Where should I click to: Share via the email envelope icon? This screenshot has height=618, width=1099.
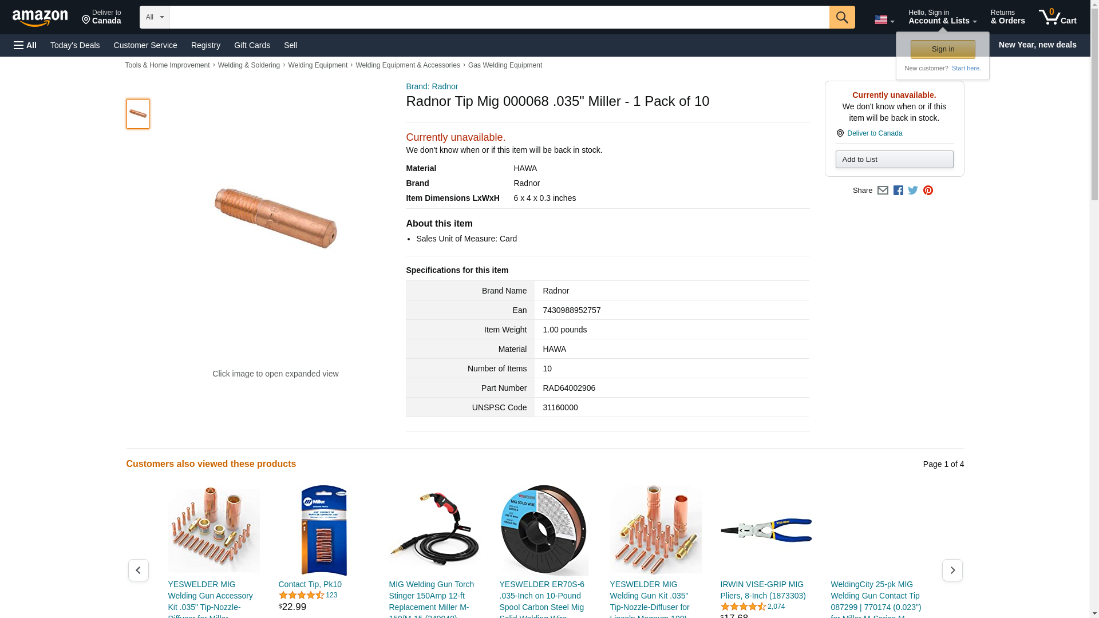point(883,191)
